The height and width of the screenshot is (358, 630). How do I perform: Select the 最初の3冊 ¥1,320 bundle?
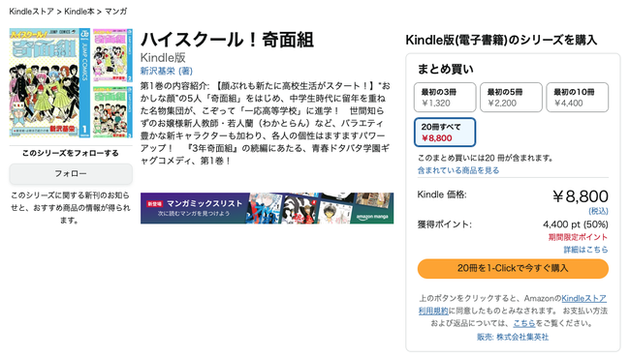pos(445,98)
